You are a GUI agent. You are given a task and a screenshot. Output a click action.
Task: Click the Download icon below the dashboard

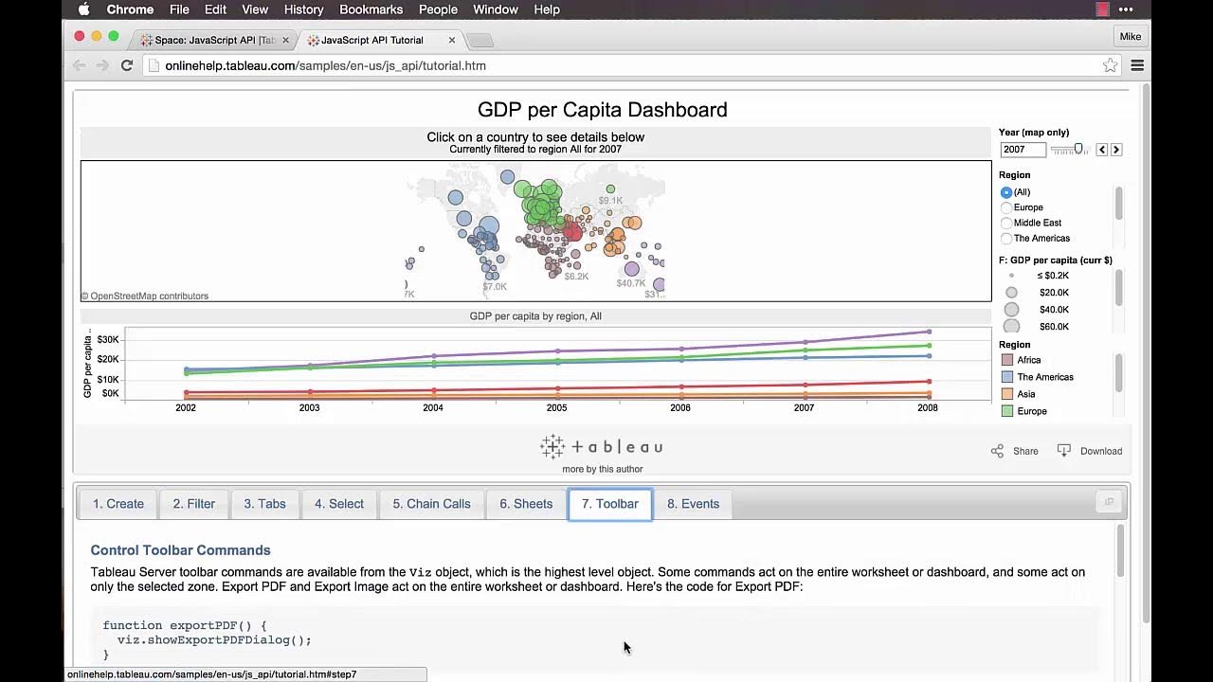pyautogui.click(x=1064, y=451)
